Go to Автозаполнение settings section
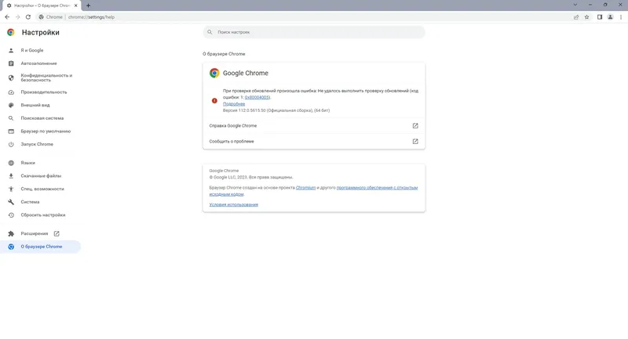The image size is (628, 339). tap(38, 63)
